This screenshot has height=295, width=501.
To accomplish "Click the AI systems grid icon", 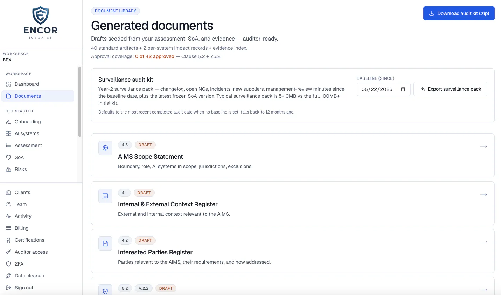I will (8, 133).
